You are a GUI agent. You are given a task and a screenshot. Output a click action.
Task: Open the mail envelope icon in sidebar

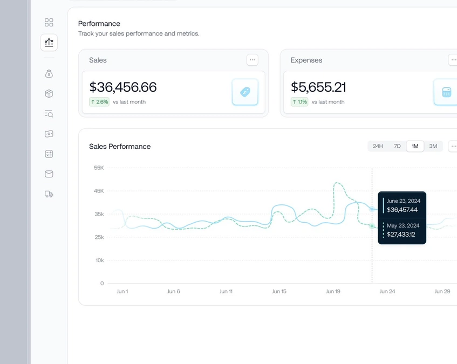pos(49,174)
